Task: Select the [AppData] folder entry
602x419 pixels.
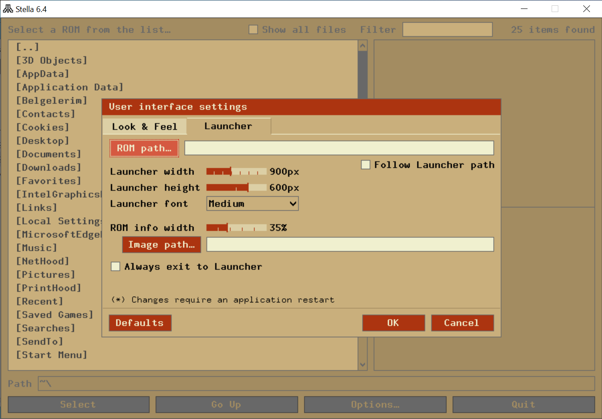Action: pyautogui.click(x=43, y=74)
